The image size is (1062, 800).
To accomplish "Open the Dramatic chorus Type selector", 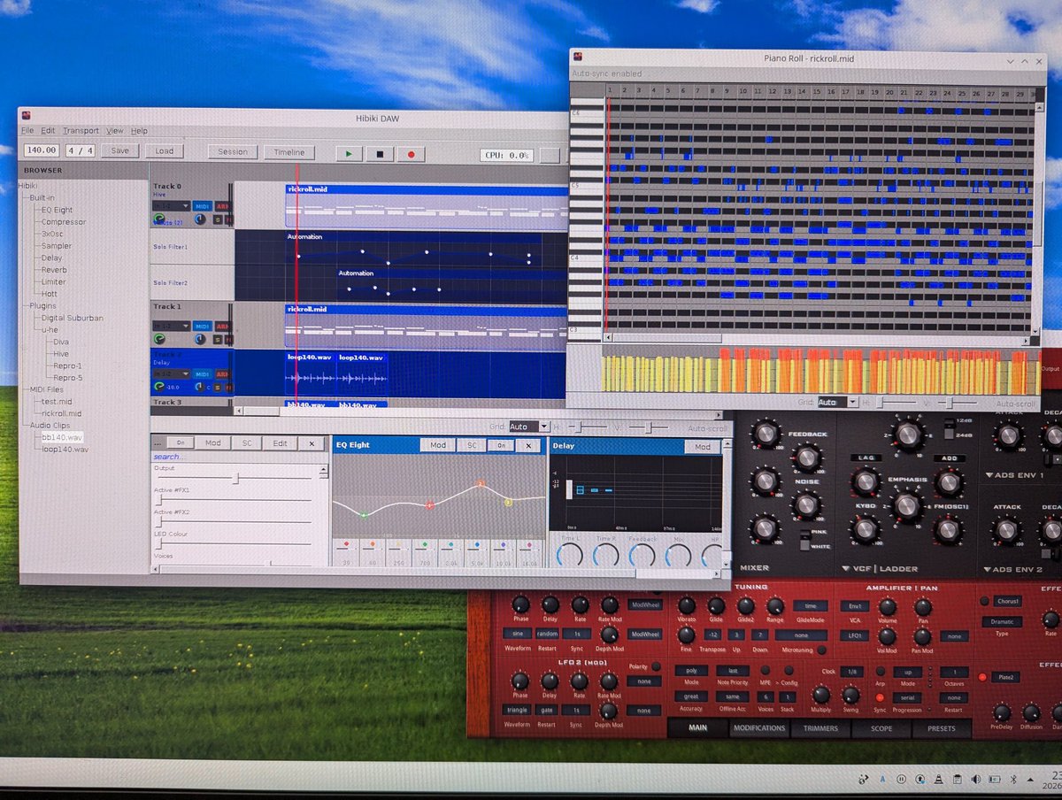I will pyautogui.click(x=1002, y=622).
